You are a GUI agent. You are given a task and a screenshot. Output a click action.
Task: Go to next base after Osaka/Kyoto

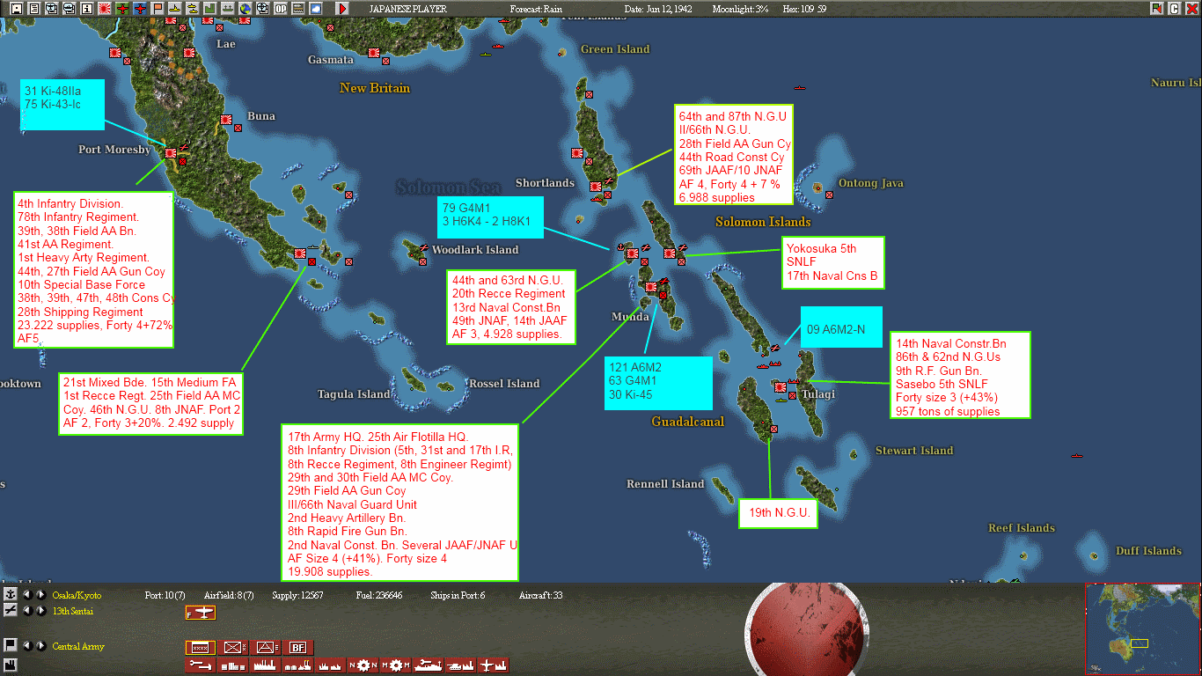point(40,595)
